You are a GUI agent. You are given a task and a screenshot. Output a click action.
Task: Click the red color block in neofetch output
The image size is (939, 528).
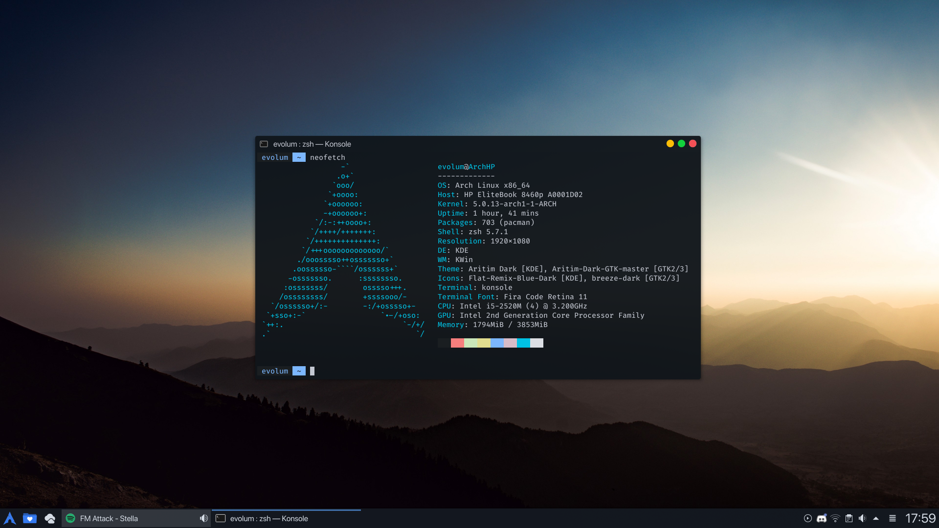[457, 343]
